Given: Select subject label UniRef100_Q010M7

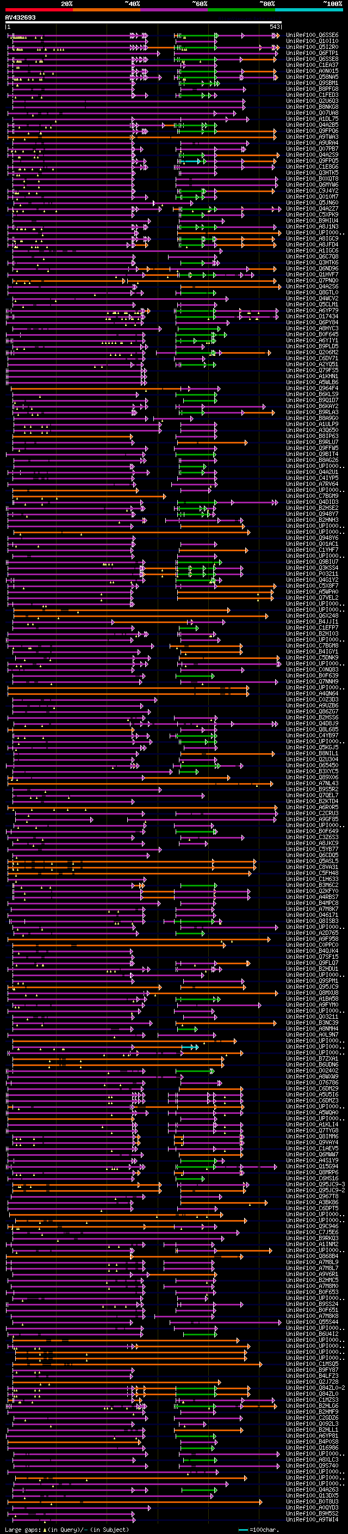Looking at the screenshot, I should [x=312, y=196].
